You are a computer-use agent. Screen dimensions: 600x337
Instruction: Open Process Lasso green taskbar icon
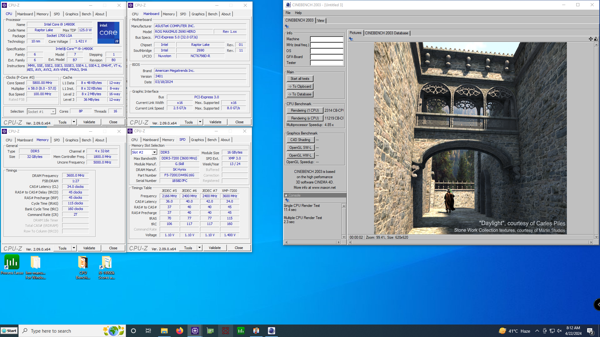[x=241, y=331]
